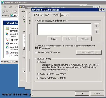Click the Disable this network device icon
This screenshot has width=106, height=98.
(7, 34)
